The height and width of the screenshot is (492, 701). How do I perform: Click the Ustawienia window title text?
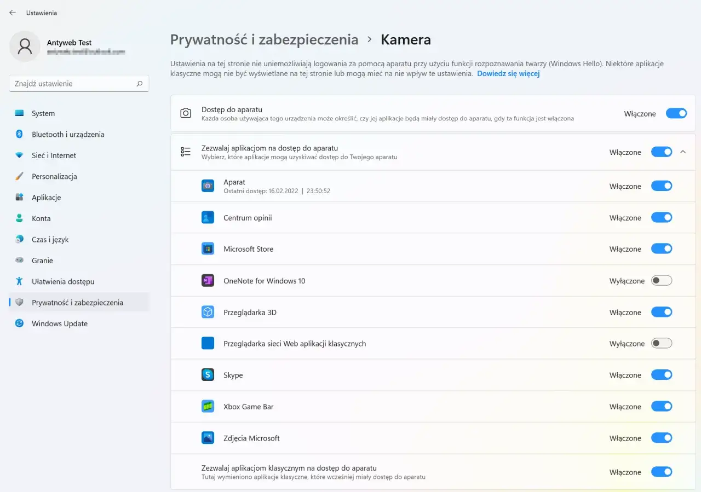[42, 13]
